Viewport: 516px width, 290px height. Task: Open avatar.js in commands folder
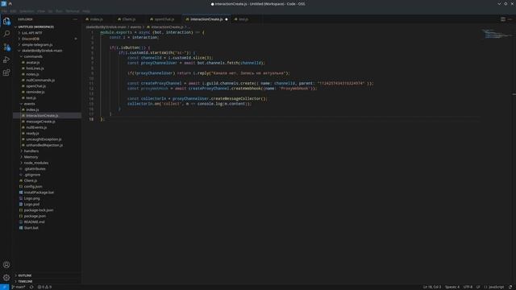[33, 63]
